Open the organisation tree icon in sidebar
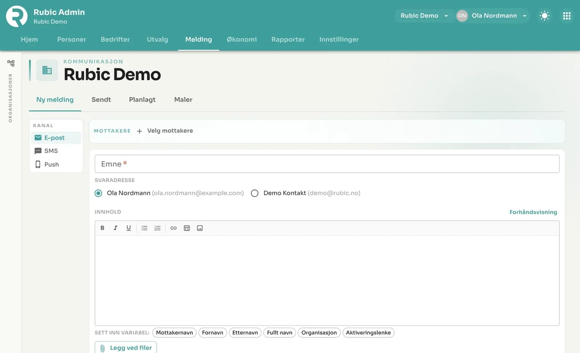 point(11,63)
